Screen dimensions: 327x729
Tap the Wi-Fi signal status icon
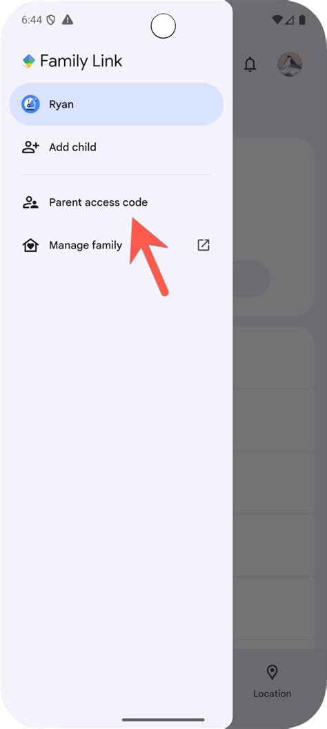tap(277, 19)
